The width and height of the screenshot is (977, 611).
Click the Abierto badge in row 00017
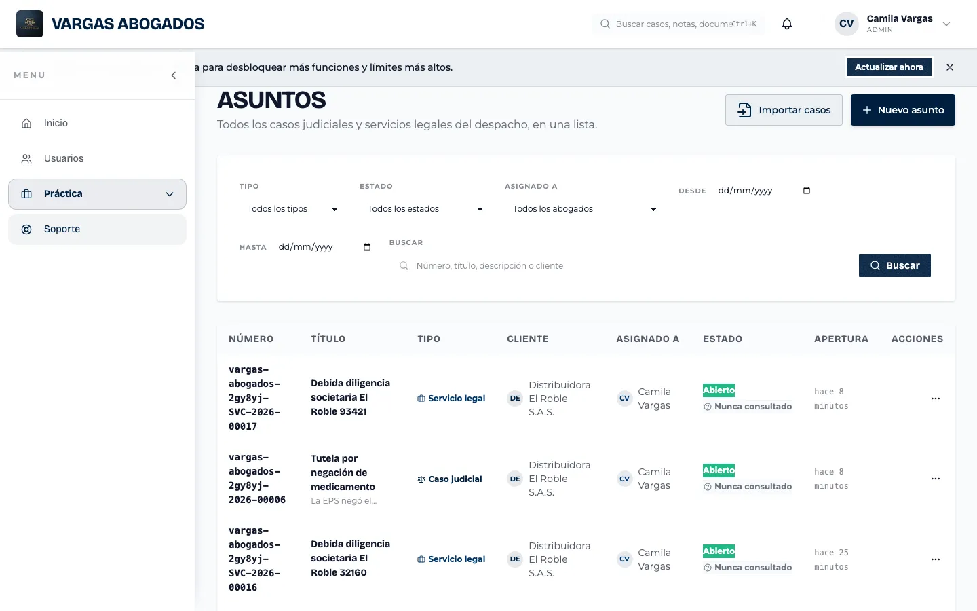[719, 390]
